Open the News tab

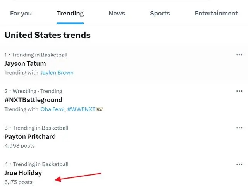tap(117, 14)
